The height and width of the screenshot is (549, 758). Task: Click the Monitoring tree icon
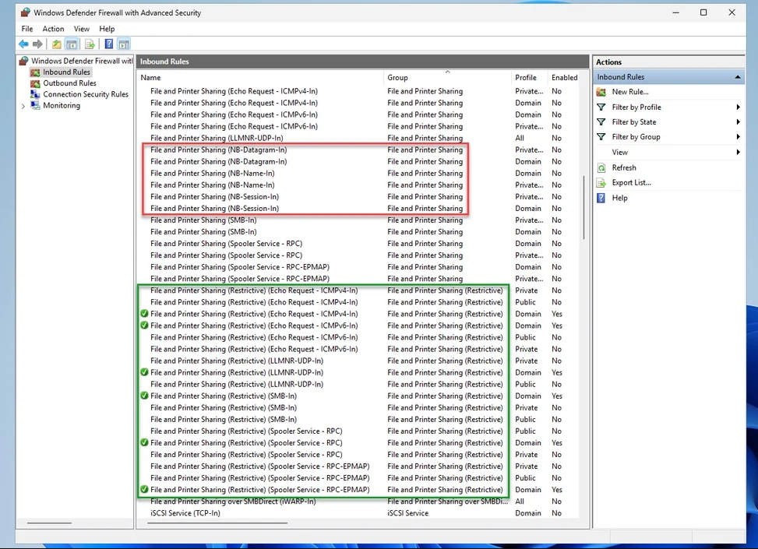click(x=35, y=105)
